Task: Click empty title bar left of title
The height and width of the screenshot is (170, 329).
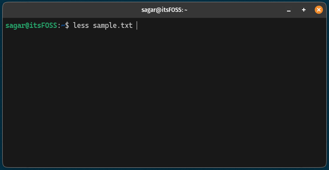Action: tap(71, 10)
